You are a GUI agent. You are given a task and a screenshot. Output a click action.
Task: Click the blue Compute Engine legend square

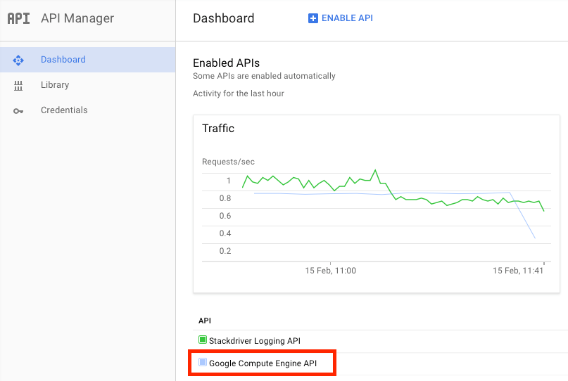(203, 362)
